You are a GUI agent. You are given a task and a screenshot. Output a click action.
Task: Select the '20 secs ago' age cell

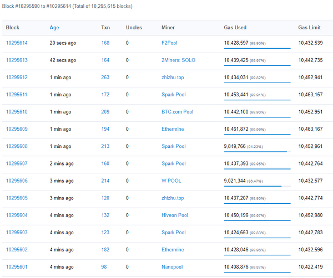(x=63, y=43)
